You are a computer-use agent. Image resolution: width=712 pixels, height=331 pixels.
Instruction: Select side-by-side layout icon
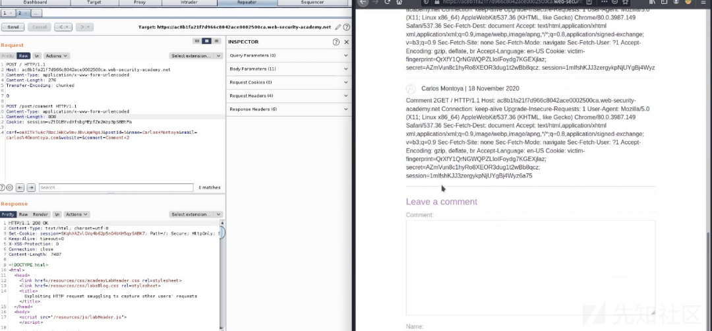[196, 41]
